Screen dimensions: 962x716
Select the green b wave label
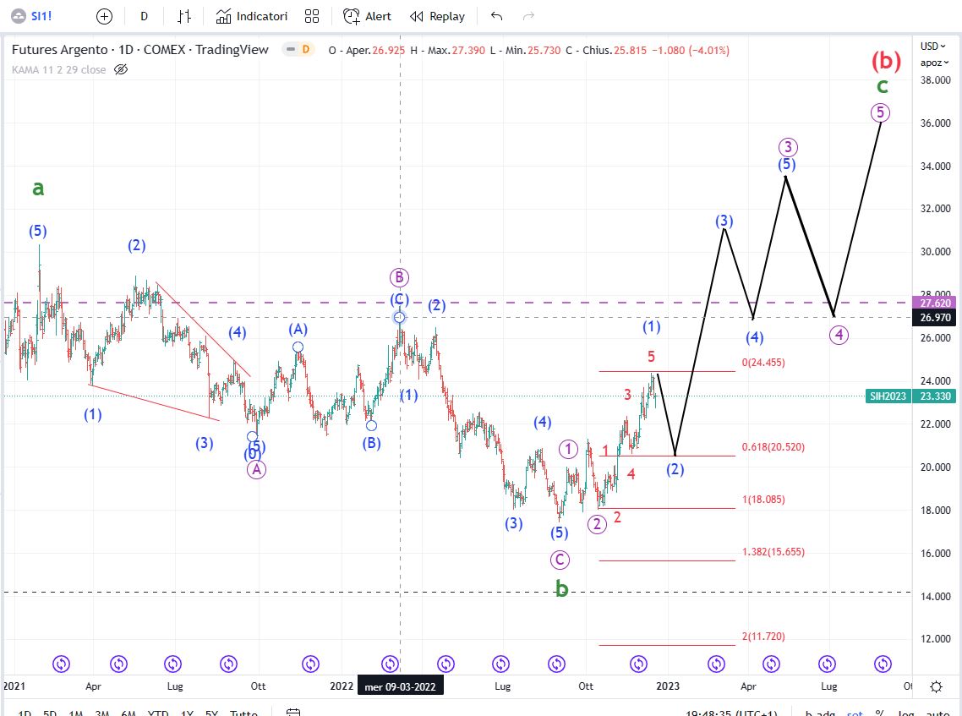(561, 589)
